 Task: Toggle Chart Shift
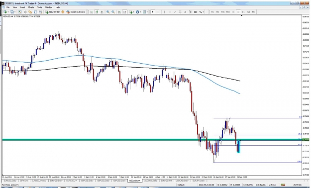click(124, 12)
